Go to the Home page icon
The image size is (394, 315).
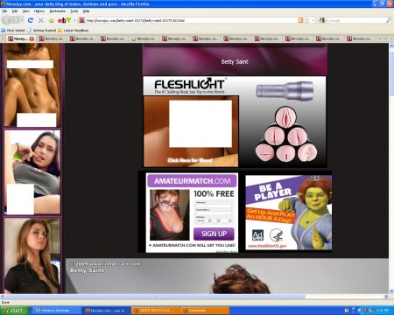click(x=52, y=20)
